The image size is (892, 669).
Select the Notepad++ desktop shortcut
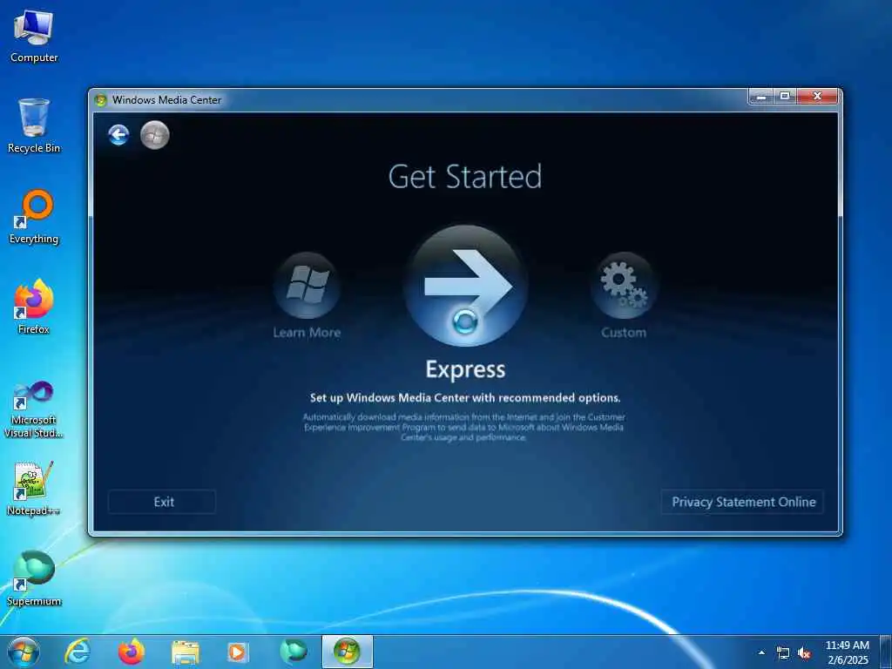pyautogui.click(x=34, y=490)
